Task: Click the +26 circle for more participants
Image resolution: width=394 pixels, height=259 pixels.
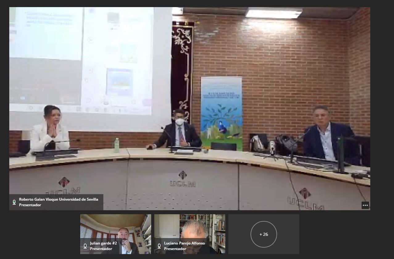Action: [x=263, y=234]
